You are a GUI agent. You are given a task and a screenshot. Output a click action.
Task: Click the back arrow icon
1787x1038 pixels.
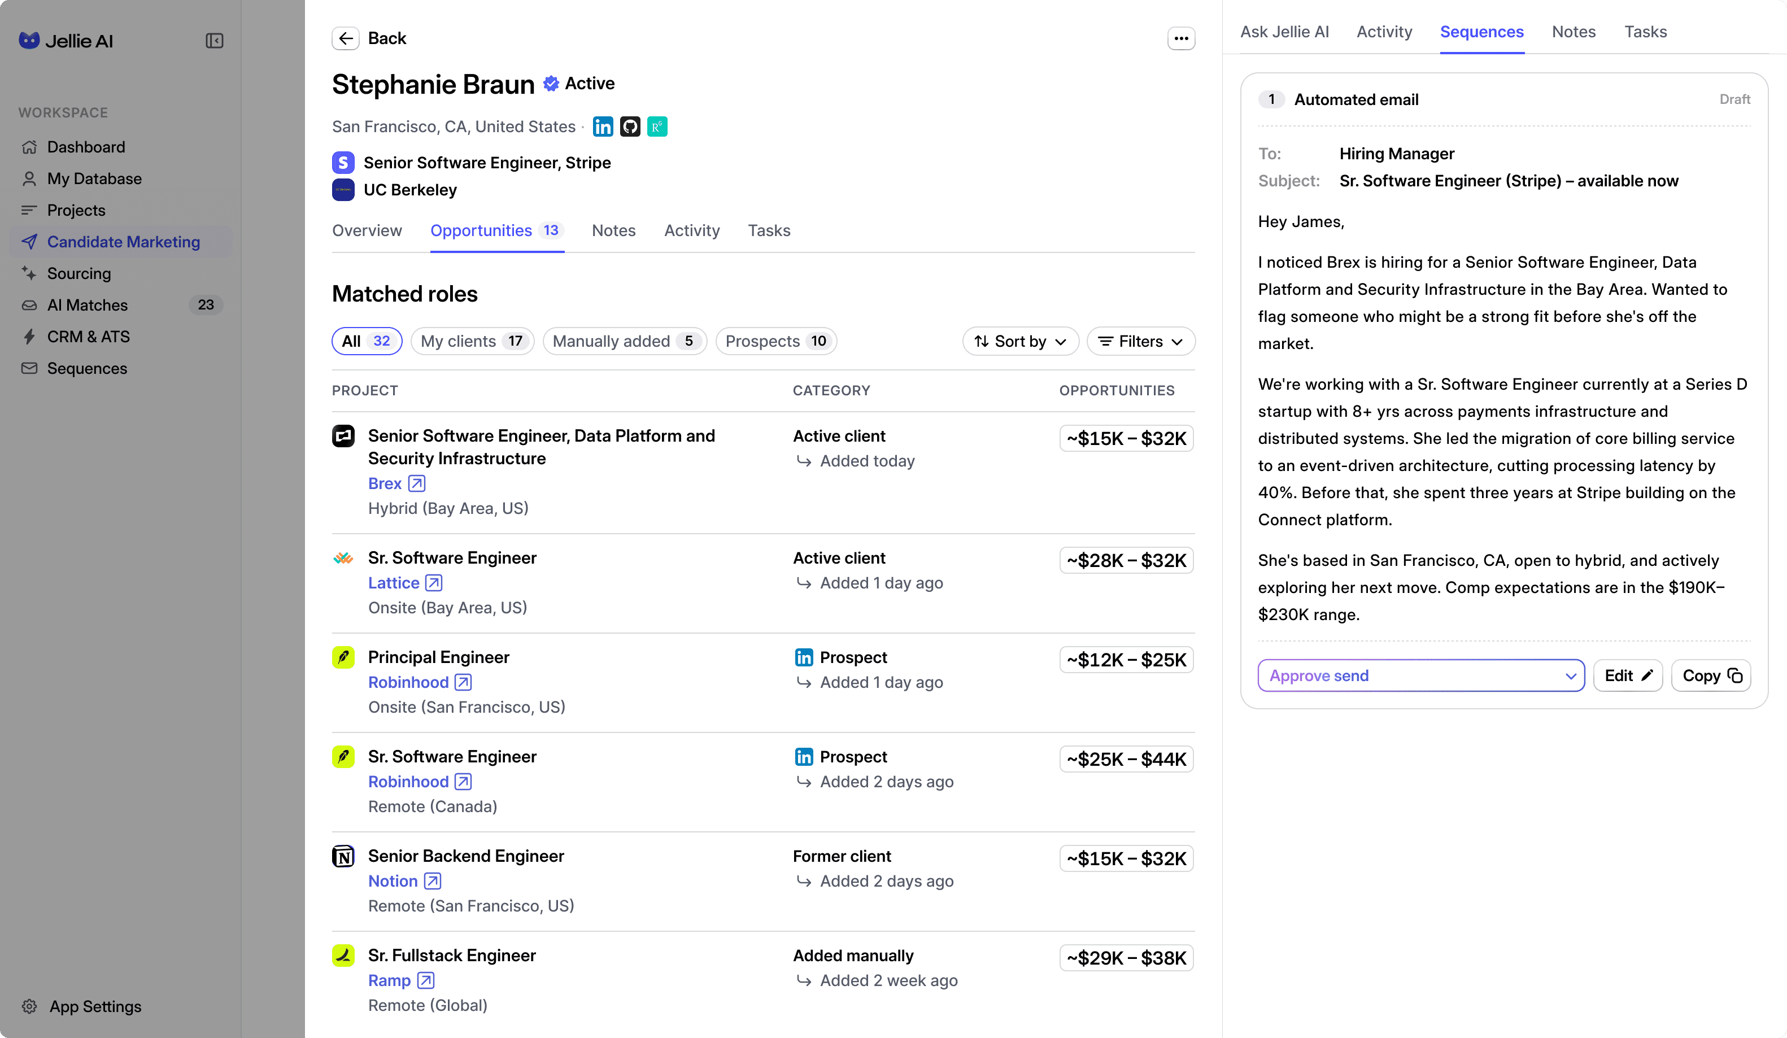pos(345,38)
